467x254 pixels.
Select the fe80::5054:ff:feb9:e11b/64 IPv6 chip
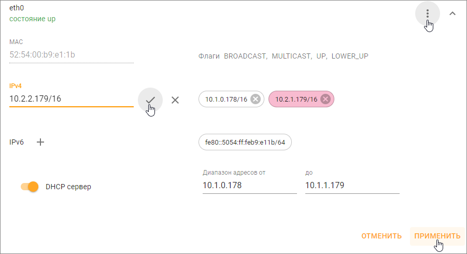245,143
